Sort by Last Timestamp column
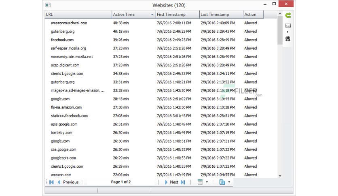This screenshot has height=196, width=338. (221, 15)
